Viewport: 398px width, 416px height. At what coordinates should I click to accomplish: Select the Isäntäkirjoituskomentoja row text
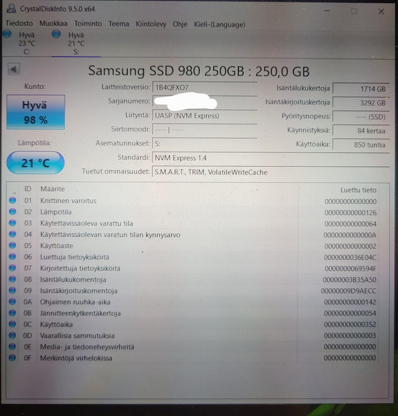tap(79, 291)
